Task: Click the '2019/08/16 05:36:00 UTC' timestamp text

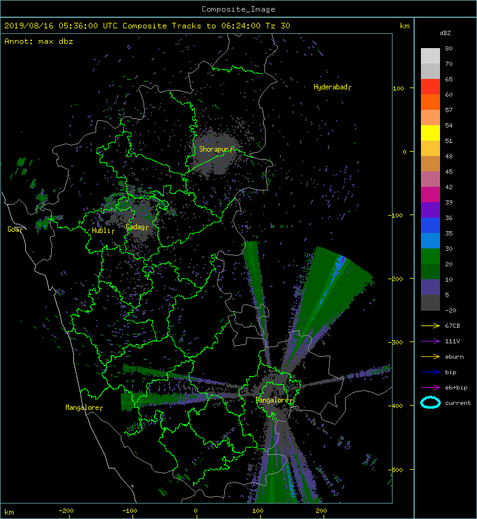Action: tap(61, 26)
